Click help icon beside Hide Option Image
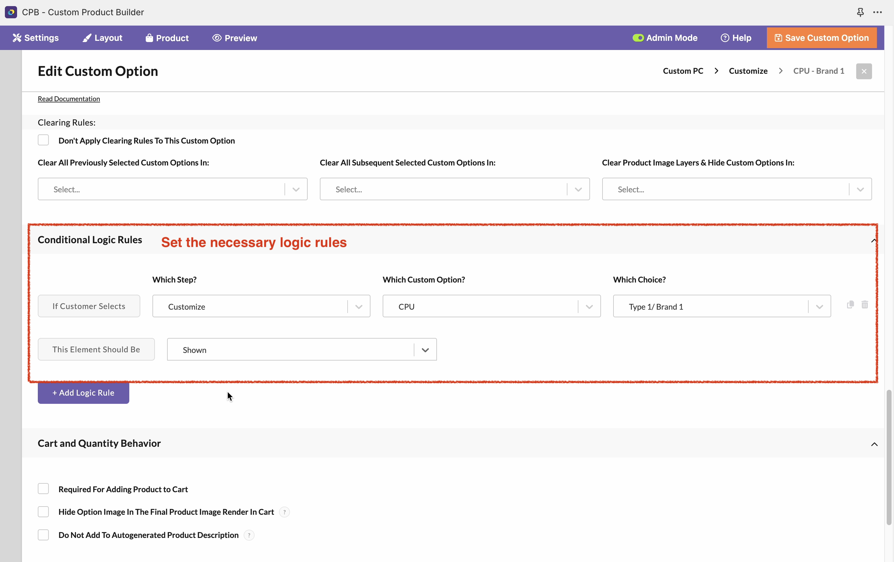 (x=284, y=512)
